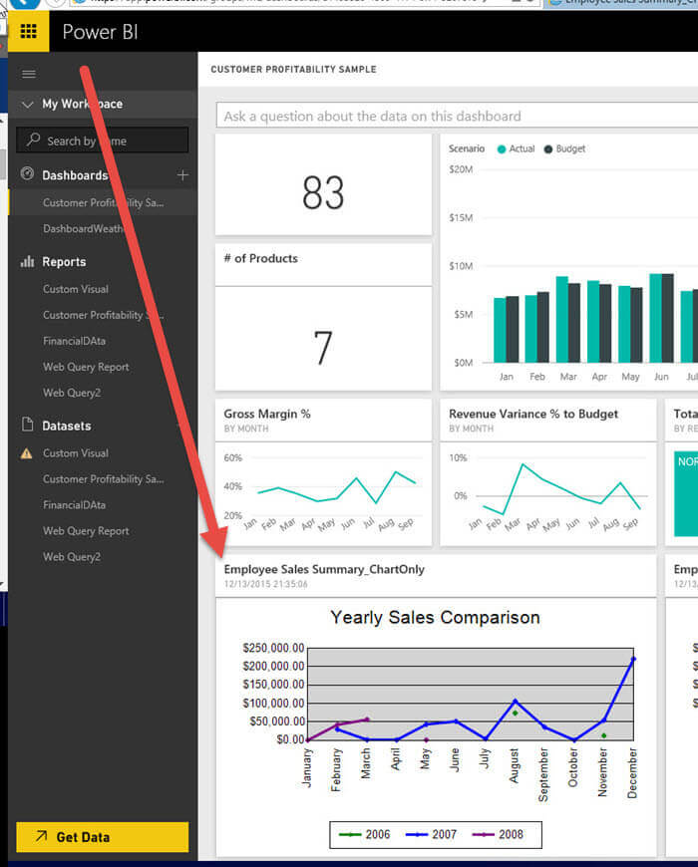The width and height of the screenshot is (698, 867).
Task: Click the Reports bar chart icon
Action: [27, 261]
